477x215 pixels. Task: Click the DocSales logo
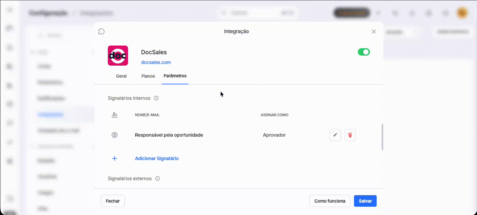coord(118,56)
